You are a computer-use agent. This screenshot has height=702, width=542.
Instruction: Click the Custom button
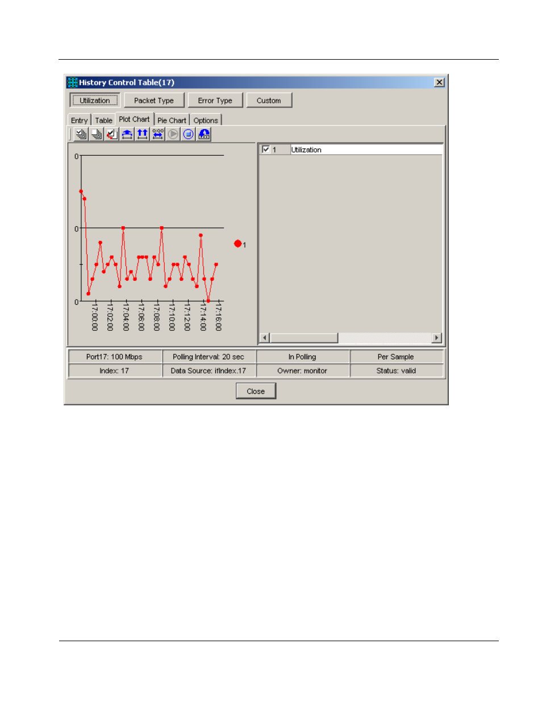[x=269, y=101]
